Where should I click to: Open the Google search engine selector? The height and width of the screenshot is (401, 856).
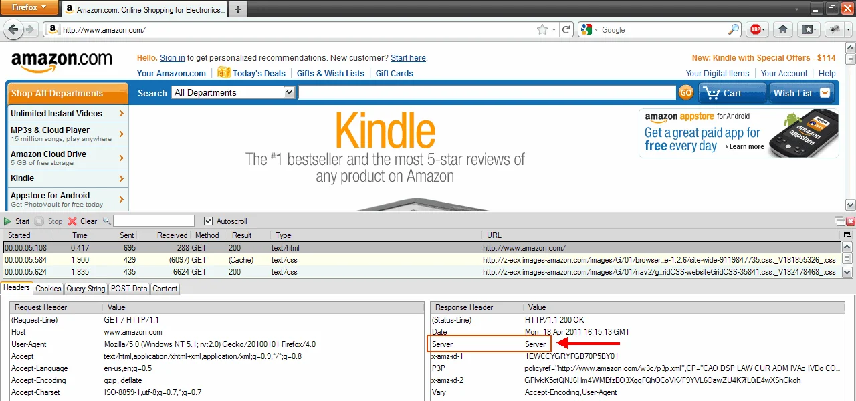[589, 30]
